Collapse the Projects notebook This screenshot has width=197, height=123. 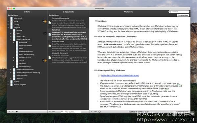pyautogui.click(x=8, y=27)
